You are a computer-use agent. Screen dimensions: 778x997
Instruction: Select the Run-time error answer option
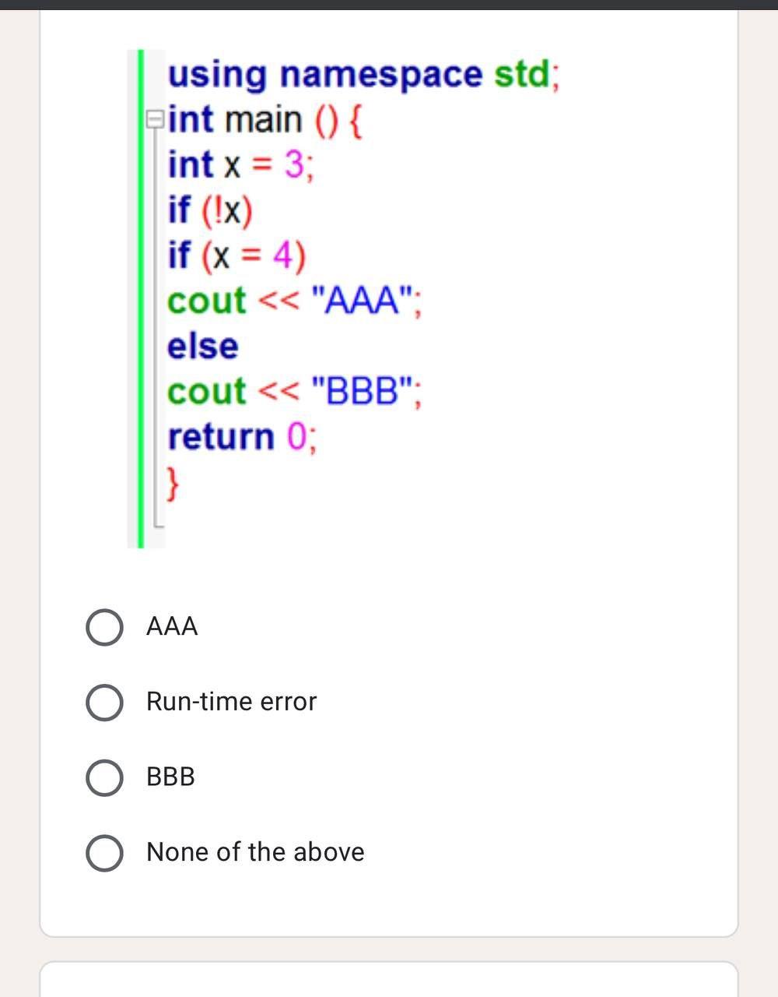pos(103,702)
